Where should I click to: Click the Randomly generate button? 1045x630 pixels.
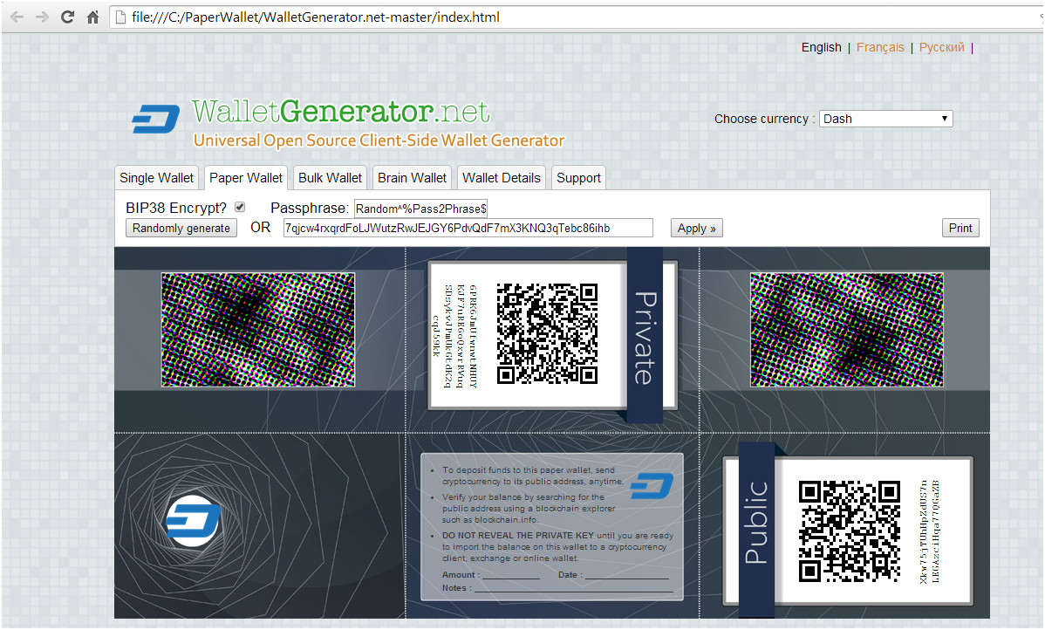click(181, 228)
